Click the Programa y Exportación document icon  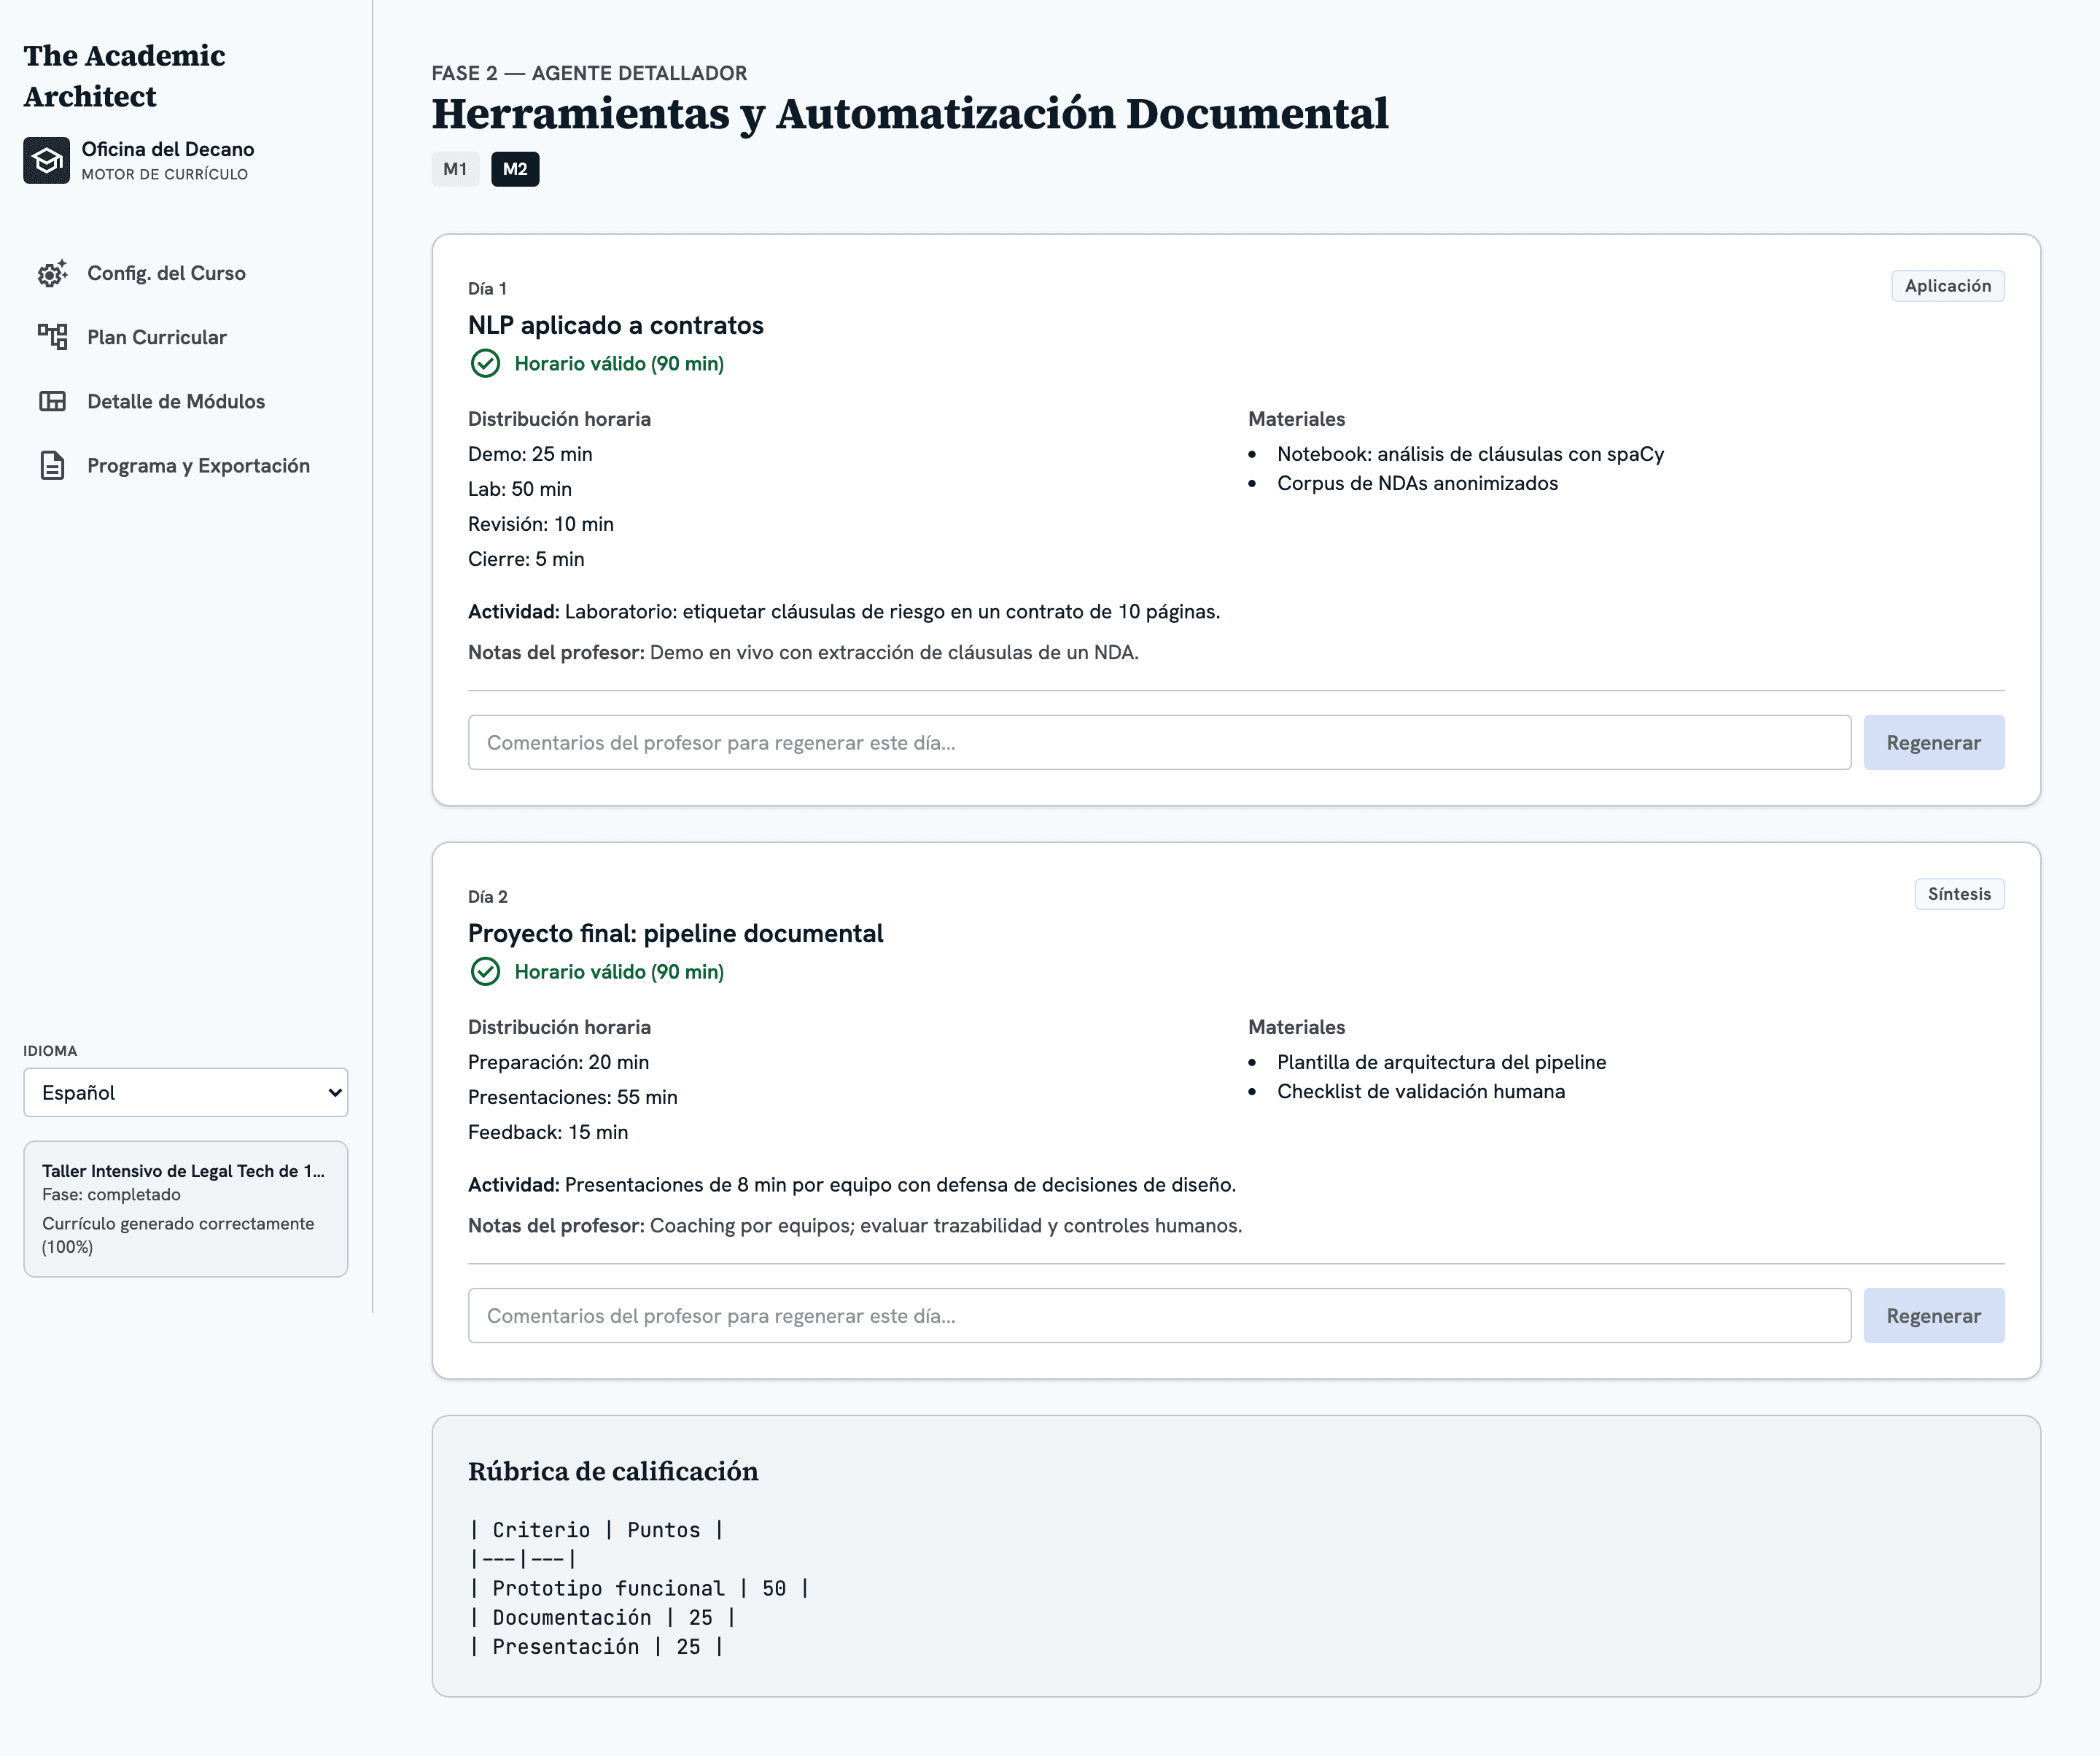52,465
